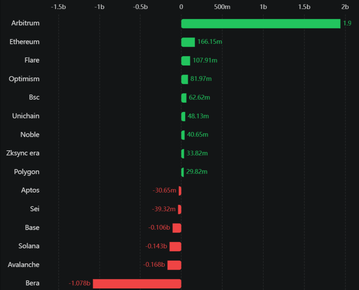Select the Ethereum chain label
The image size is (359, 290).
point(24,42)
